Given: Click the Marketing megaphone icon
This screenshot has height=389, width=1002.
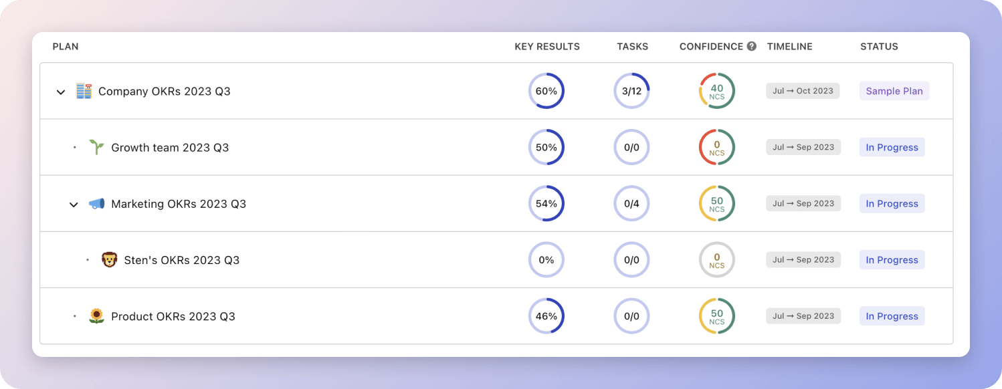Looking at the screenshot, I should 96,204.
